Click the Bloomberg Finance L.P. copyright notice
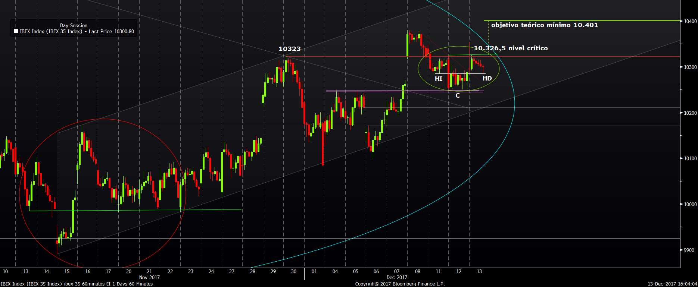The height and width of the screenshot is (287, 698). (400, 284)
